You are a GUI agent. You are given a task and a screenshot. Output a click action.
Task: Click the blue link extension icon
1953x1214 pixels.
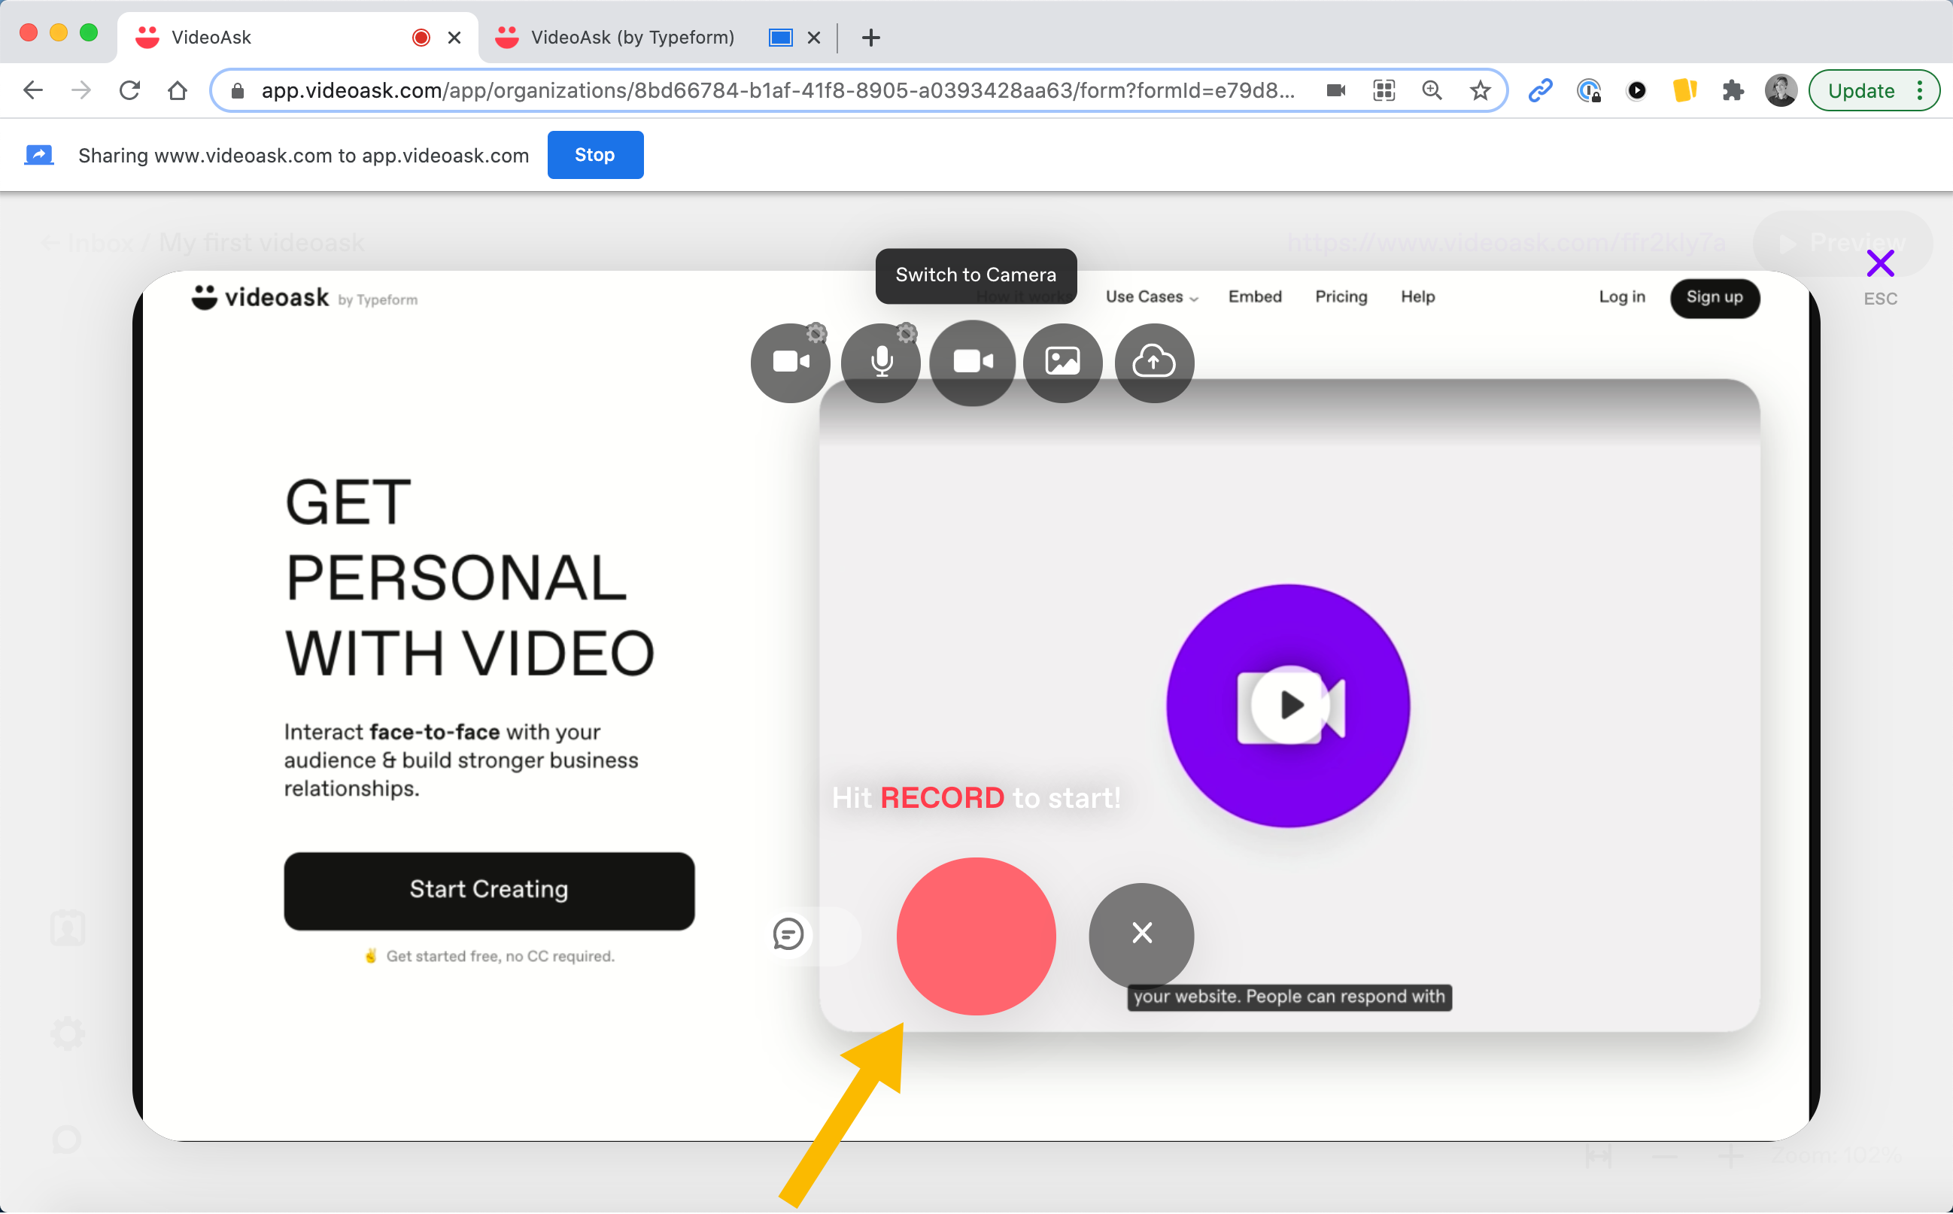(x=1540, y=90)
